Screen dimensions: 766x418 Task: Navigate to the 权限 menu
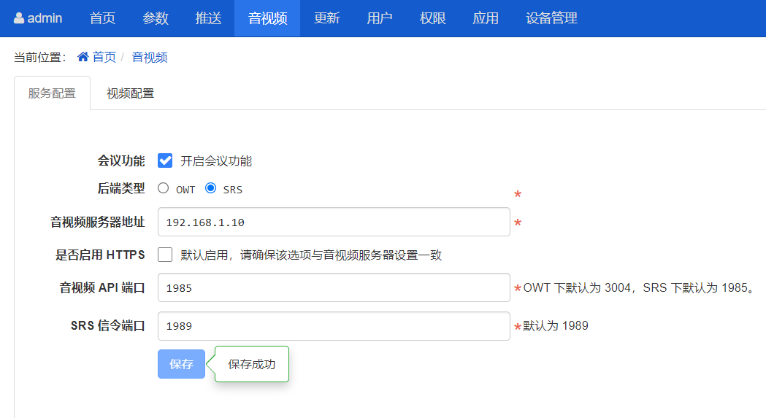coord(433,18)
